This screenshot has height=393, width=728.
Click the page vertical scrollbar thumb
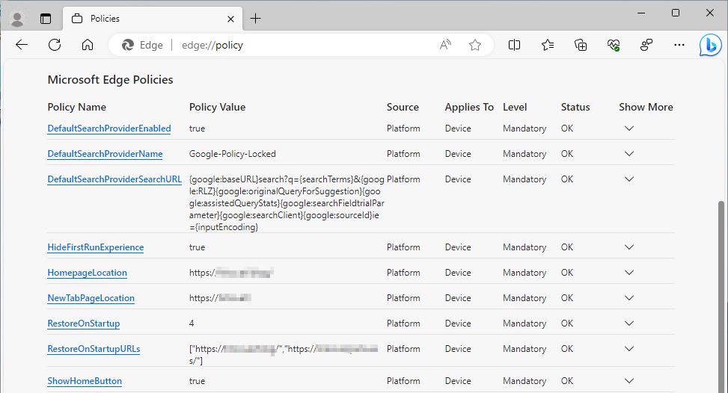pos(721,297)
